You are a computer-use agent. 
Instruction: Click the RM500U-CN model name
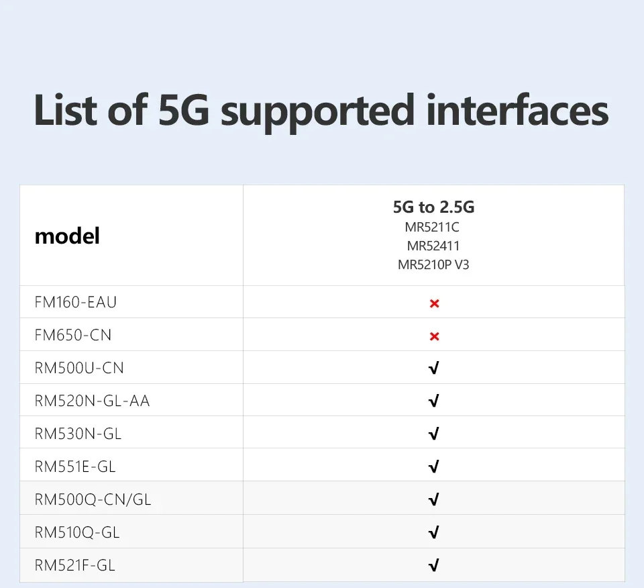pyautogui.click(x=79, y=369)
